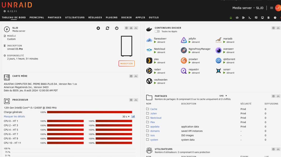Viewport: 281px width, 157px height.
Task: Open the Applis tab
Action: point(140,18)
